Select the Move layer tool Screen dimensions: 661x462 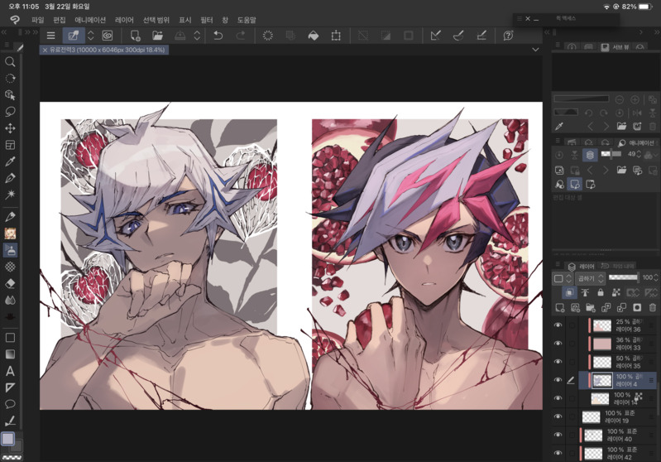10,128
